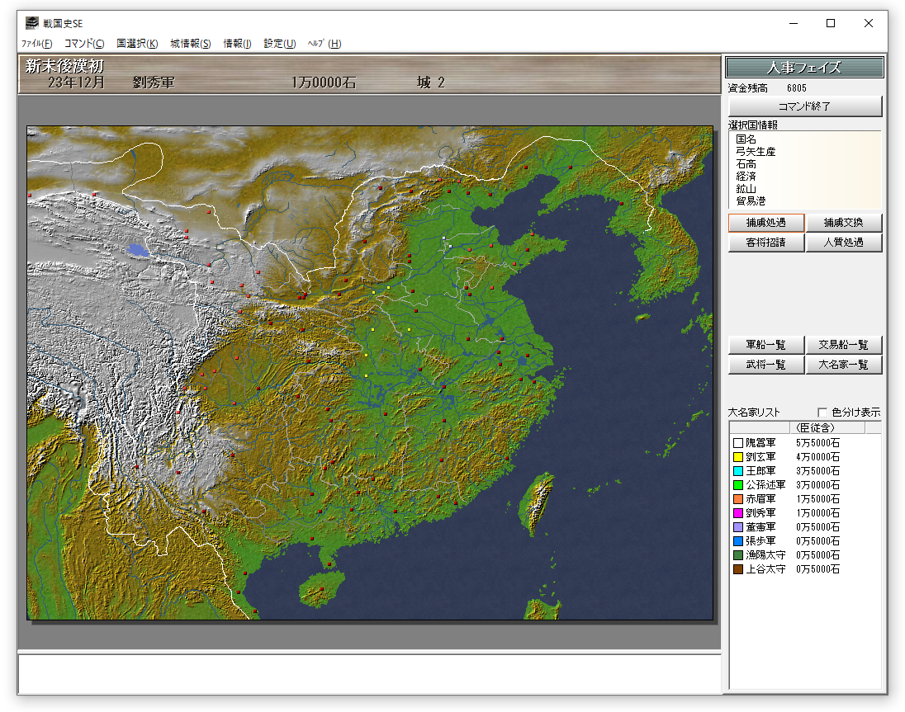Open the 武将一覧 list button
Screen dimensions: 905x712
coord(765,365)
